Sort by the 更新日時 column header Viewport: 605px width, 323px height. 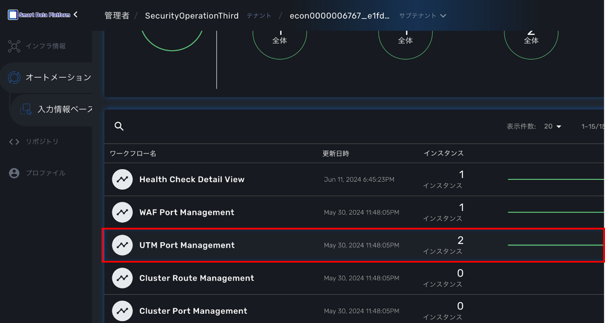click(336, 153)
